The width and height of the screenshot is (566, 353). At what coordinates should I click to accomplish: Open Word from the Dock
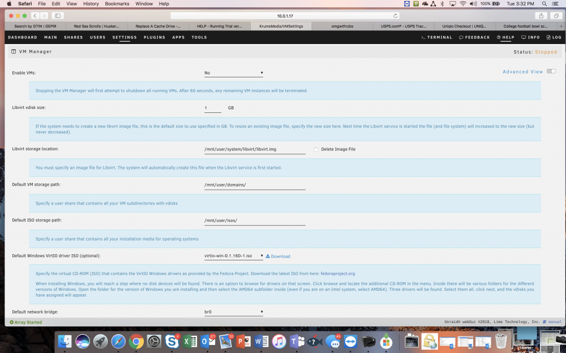point(261,341)
